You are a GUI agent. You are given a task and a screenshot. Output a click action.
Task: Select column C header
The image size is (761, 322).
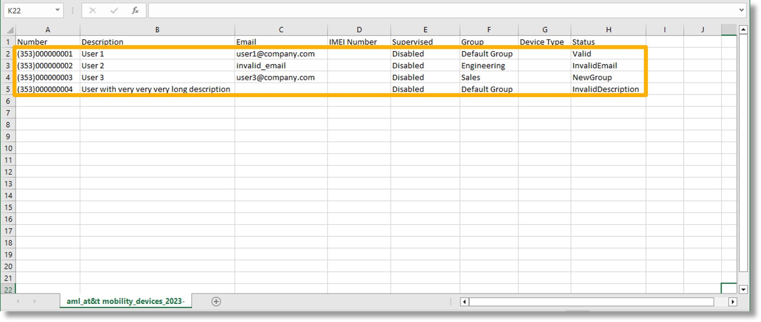tap(281, 30)
